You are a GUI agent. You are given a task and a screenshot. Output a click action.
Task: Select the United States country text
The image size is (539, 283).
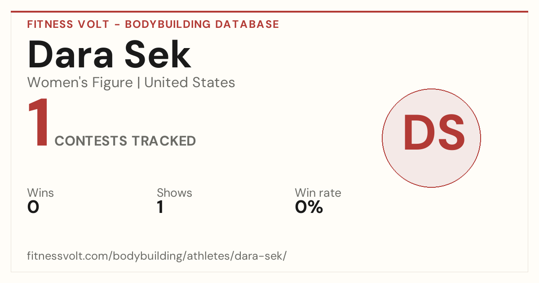pyautogui.click(x=190, y=83)
